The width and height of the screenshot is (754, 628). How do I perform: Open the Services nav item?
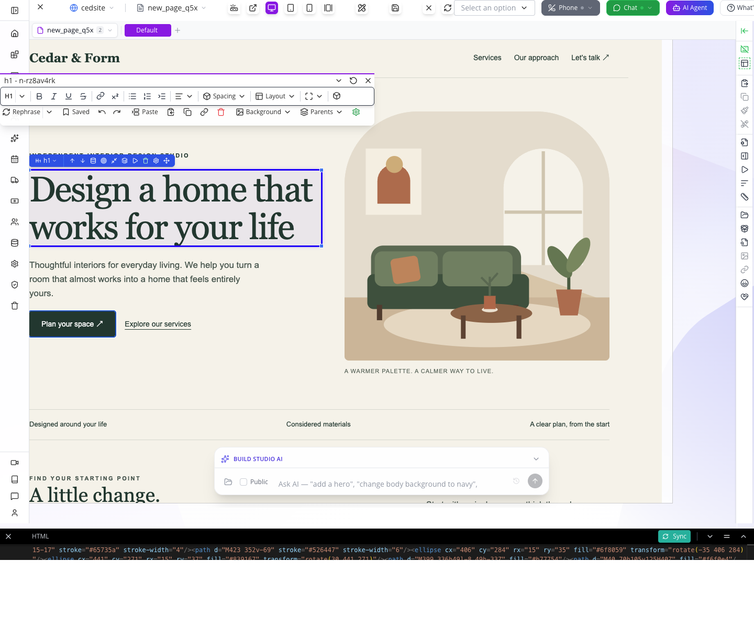point(487,58)
